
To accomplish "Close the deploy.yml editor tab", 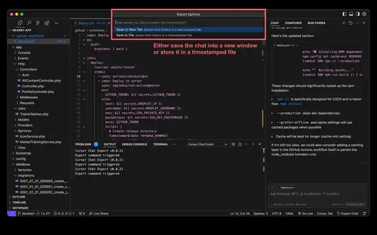I will point(109,23).
